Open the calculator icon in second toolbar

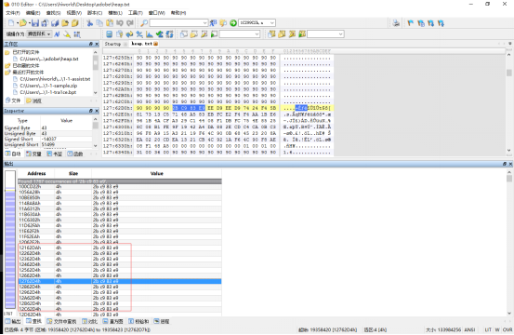[x=109, y=34]
